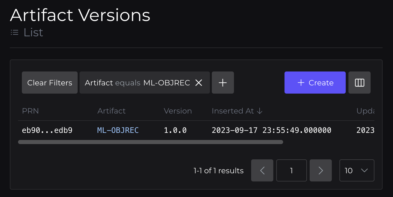
Task: Sort by the Version column header
Action: tap(178, 111)
